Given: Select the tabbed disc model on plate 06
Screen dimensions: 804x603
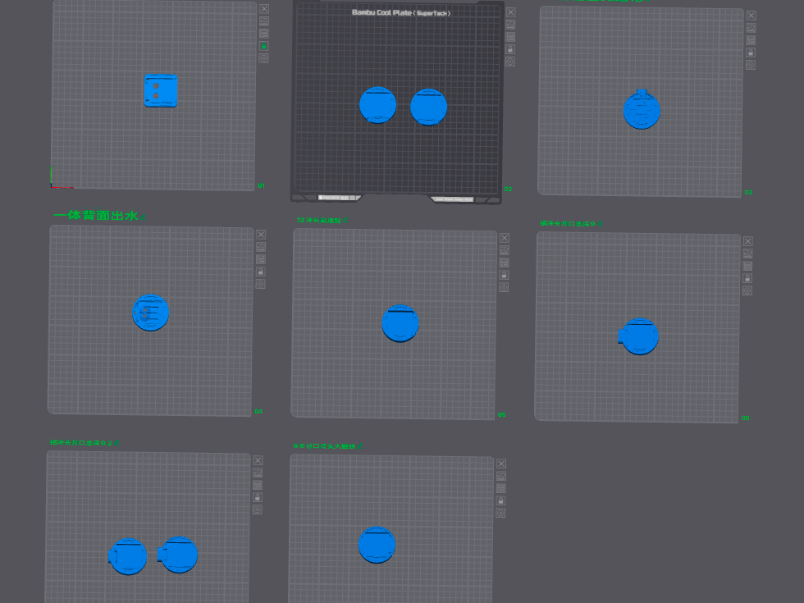Looking at the screenshot, I should (x=639, y=336).
